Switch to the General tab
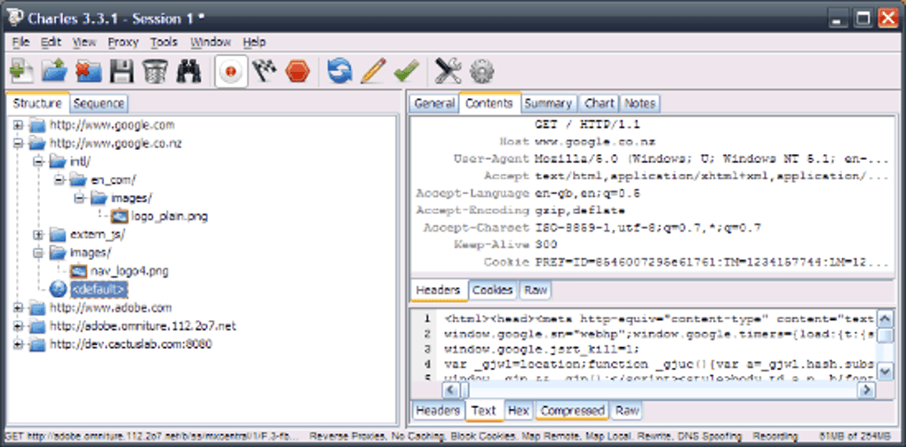The width and height of the screenshot is (906, 447). click(x=434, y=104)
